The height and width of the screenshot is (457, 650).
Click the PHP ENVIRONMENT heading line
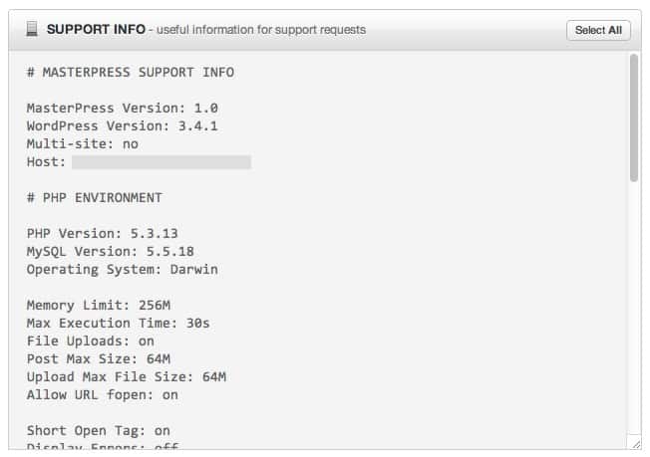(x=95, y=198)
